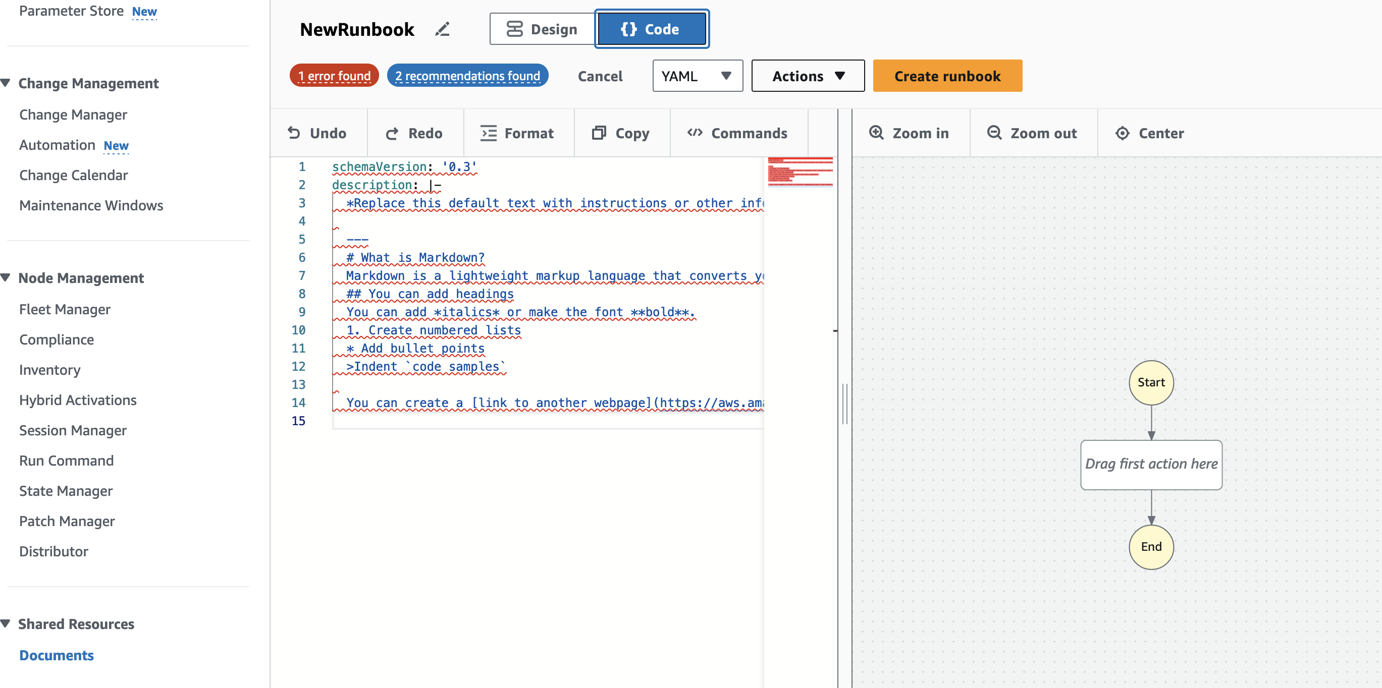Click the Zoom in icon on canvas
Viewport: 1382px width, 688px height.
(876, 133)
